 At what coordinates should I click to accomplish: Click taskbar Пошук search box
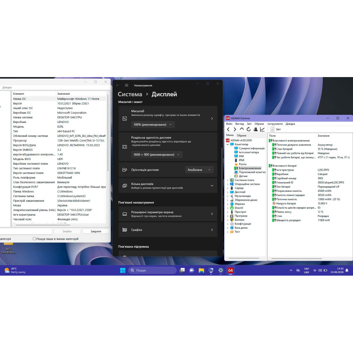[x=152, y=270]
